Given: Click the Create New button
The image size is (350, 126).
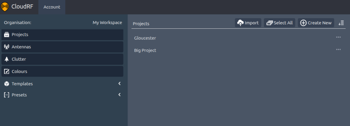Looking at the screenshot, I should point(316,23).
